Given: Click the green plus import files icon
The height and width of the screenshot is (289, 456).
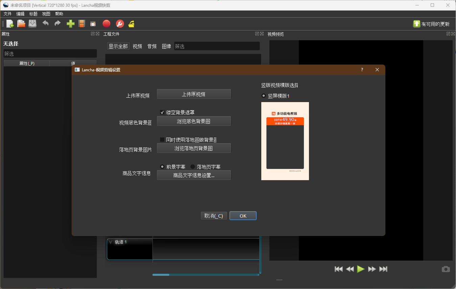Looking at the screenshot, I should [x=70, y=24].
